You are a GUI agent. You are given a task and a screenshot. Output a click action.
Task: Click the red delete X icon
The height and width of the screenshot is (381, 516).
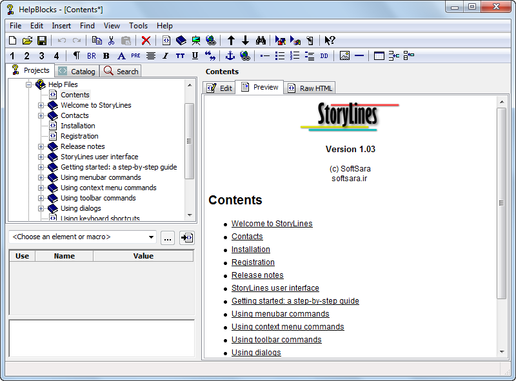point(145,40)
